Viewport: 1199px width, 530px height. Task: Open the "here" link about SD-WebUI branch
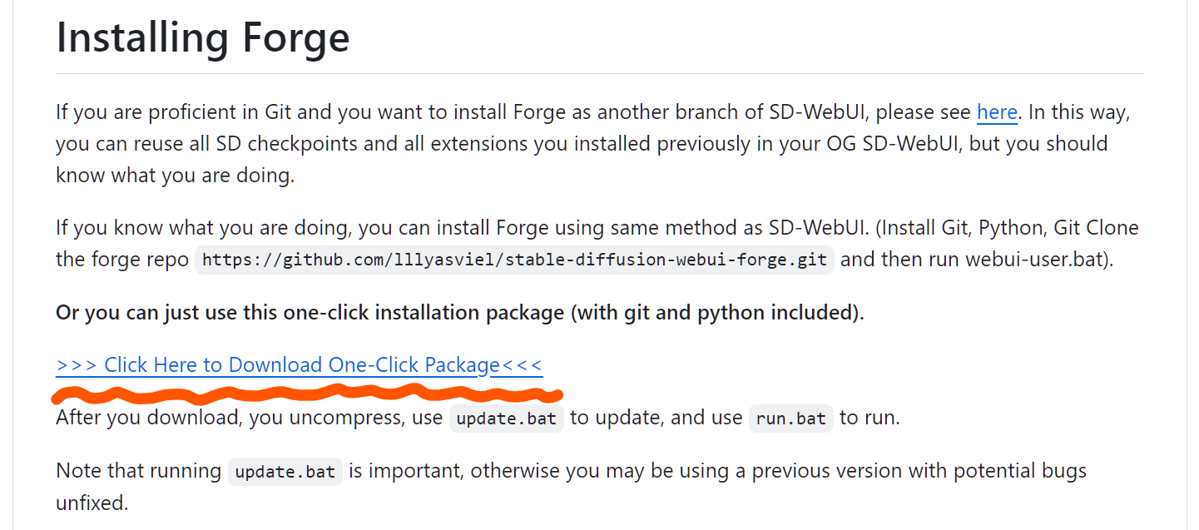point(997,112)
